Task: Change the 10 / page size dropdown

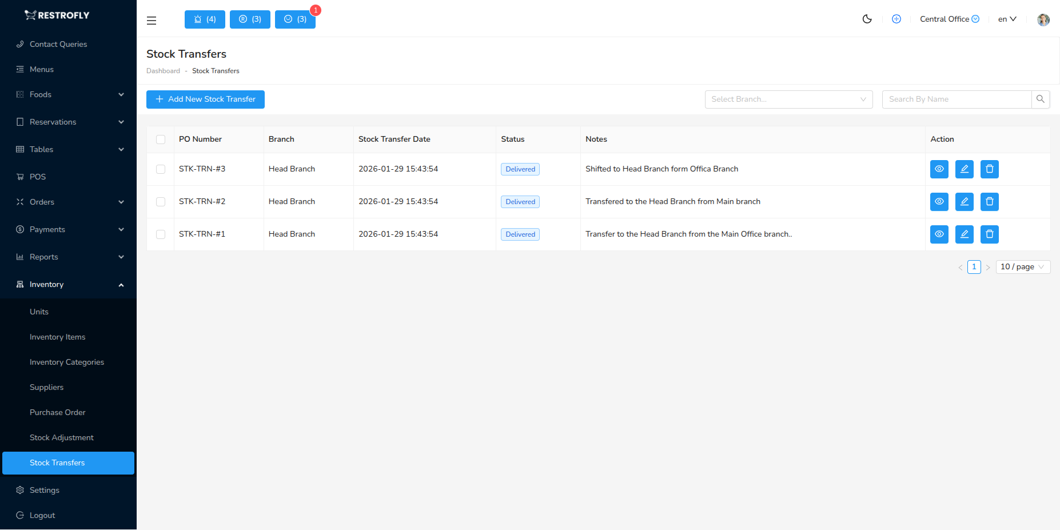Action: [1023, 266]
